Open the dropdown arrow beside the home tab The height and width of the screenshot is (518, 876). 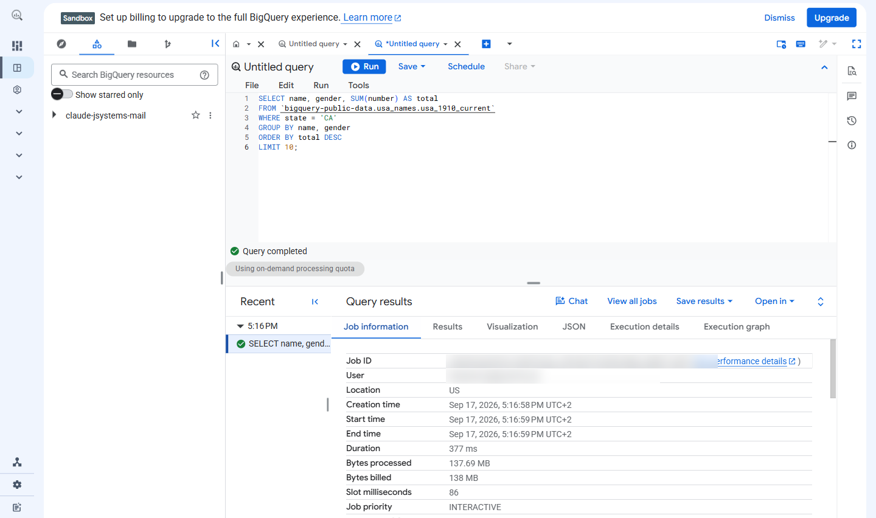[249, 44]
